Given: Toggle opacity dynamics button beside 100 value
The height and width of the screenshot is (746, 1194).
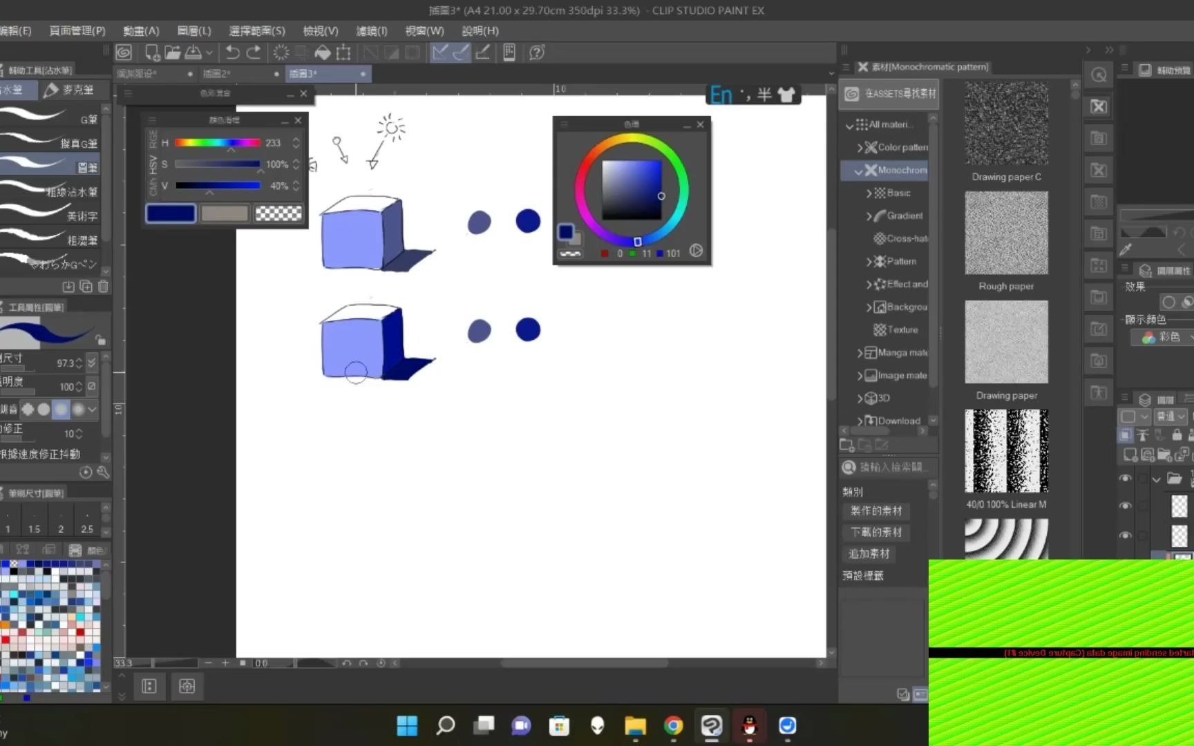Looking at the screenshot, I should 91,386.
